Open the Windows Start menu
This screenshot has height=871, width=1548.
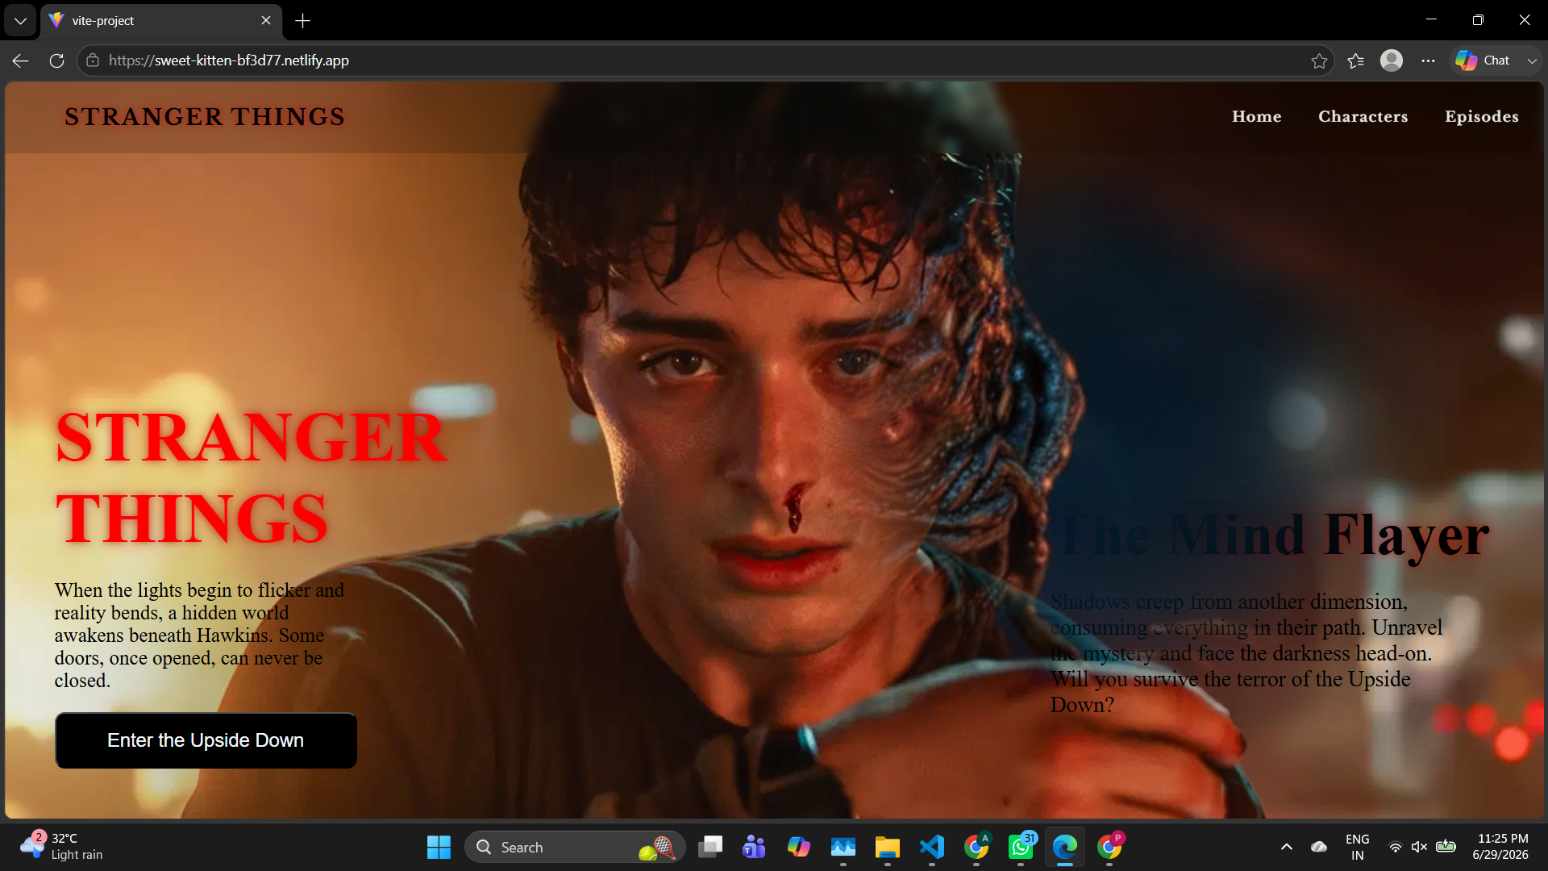pyautogui.click(x=439, y=848)
